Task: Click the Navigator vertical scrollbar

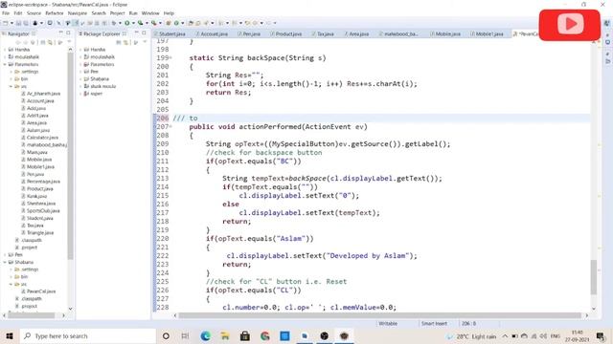Action: coord(70,156)
